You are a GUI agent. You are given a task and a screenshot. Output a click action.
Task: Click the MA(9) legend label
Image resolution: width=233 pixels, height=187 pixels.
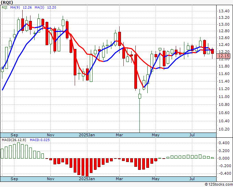pyautogui.click(x=15, y=8)
